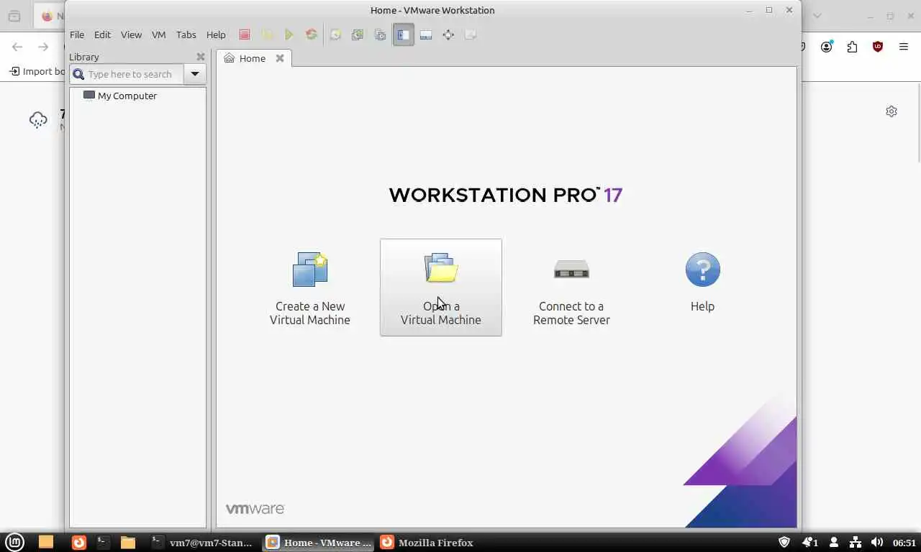Switch to the vm7@vm7 terminal window

(x=202, y=543)
